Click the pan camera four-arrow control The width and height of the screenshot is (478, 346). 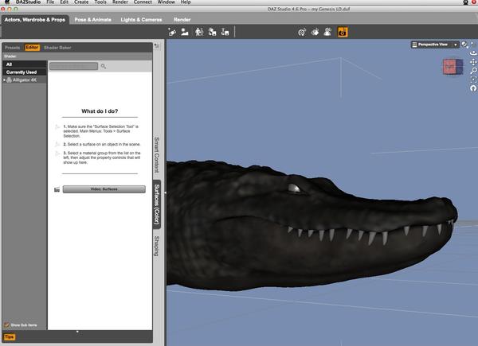click(473, 62)
